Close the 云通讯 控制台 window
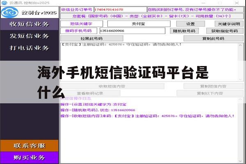Viewport: 246px width, 164px height. pyautogui.click(x=237, y=3)
